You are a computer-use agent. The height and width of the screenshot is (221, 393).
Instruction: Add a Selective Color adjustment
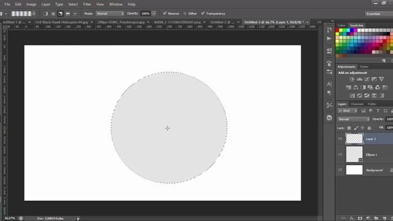(x=374, y=96)
